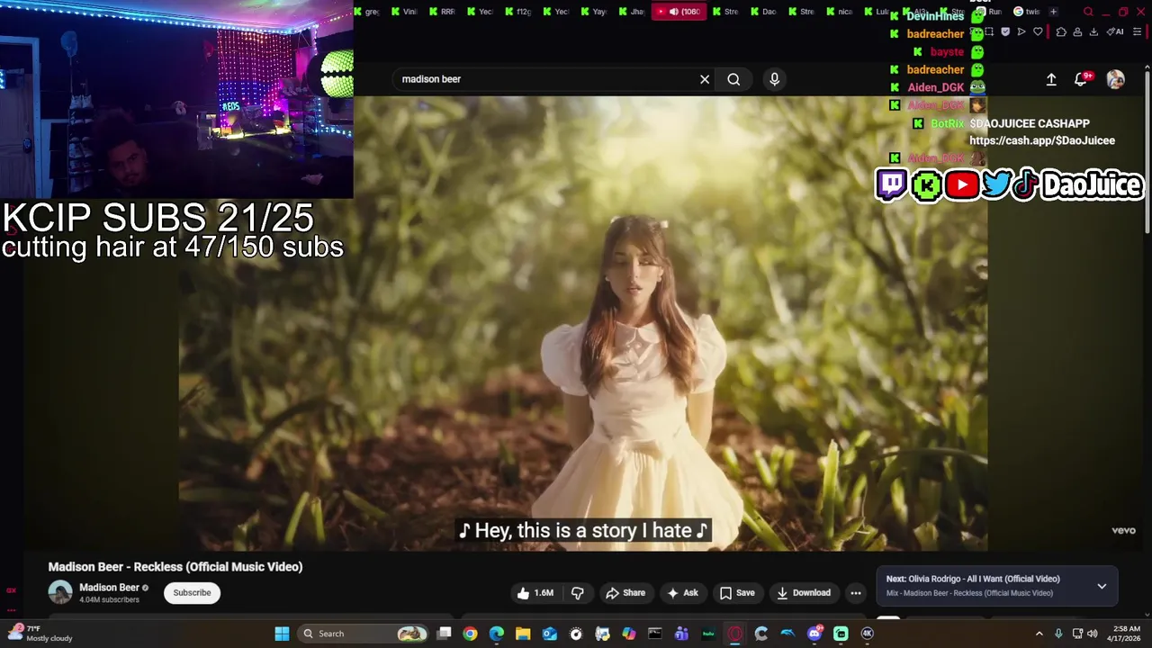Open Microsoft Copilot from the taskbar
Viewport: 1152px width, 648px height.
629,634
